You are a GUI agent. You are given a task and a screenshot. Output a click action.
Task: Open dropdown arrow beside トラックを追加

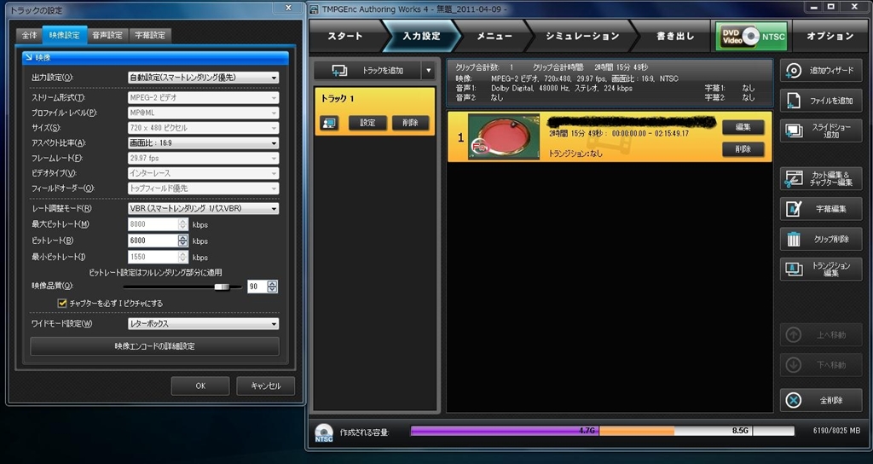point(428,71)
